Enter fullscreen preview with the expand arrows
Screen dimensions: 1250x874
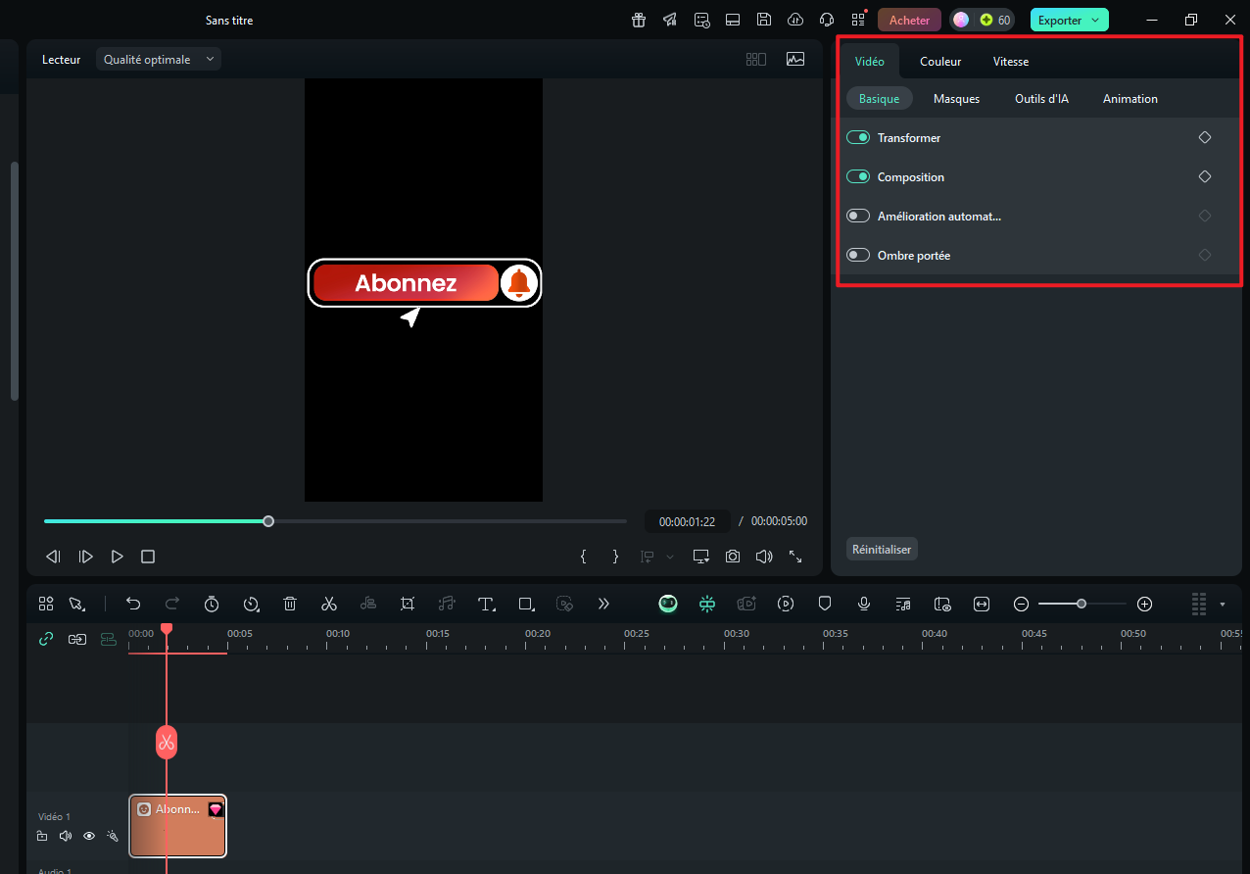[x=795, y=557]
